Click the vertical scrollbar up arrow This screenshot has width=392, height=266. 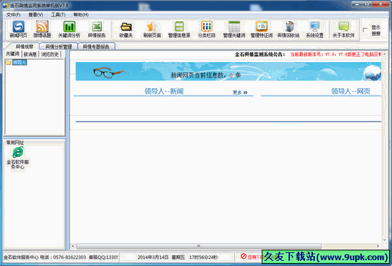[385, 54]
